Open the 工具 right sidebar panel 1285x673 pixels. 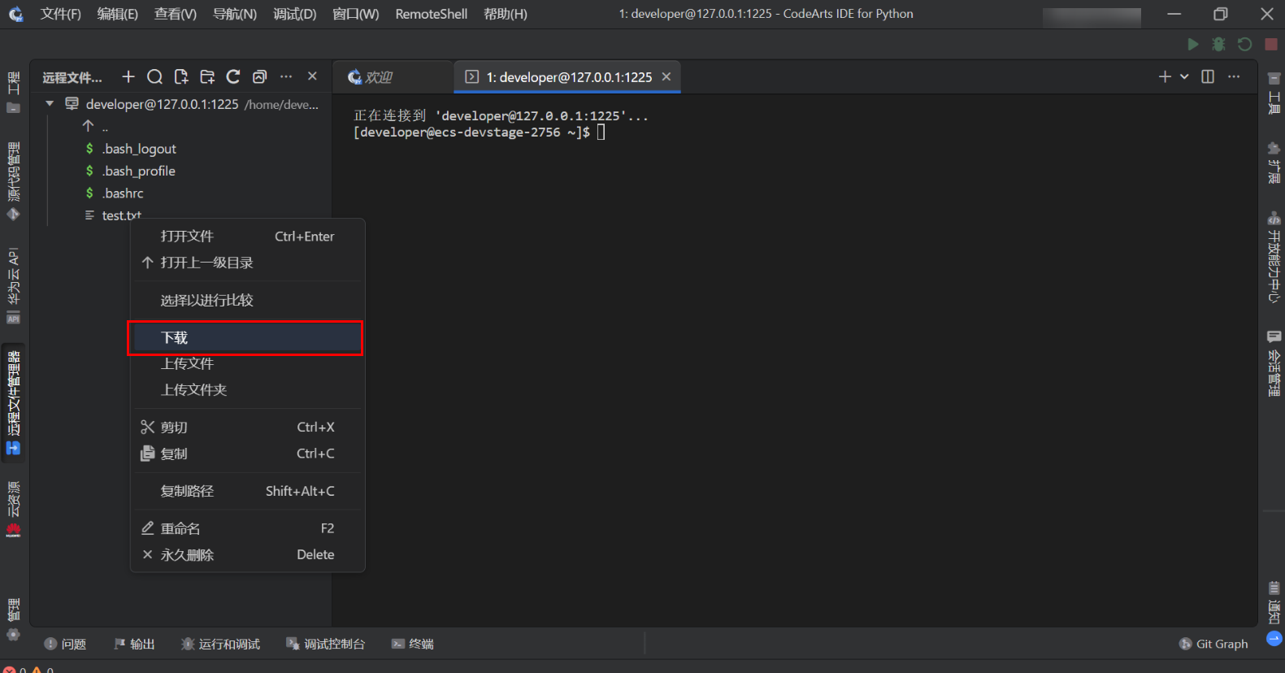[x=1274, y=93]
